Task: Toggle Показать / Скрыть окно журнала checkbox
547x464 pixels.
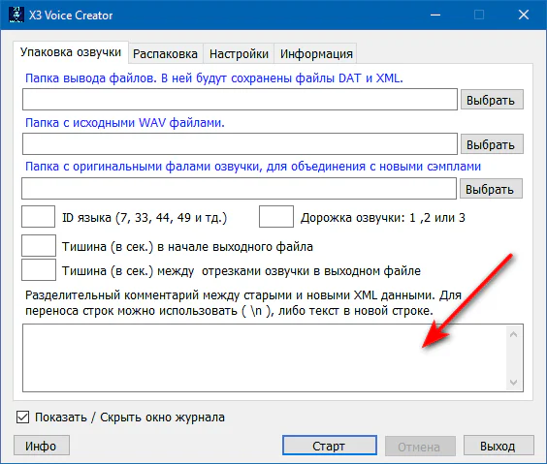Action: [x=22, y=417]
